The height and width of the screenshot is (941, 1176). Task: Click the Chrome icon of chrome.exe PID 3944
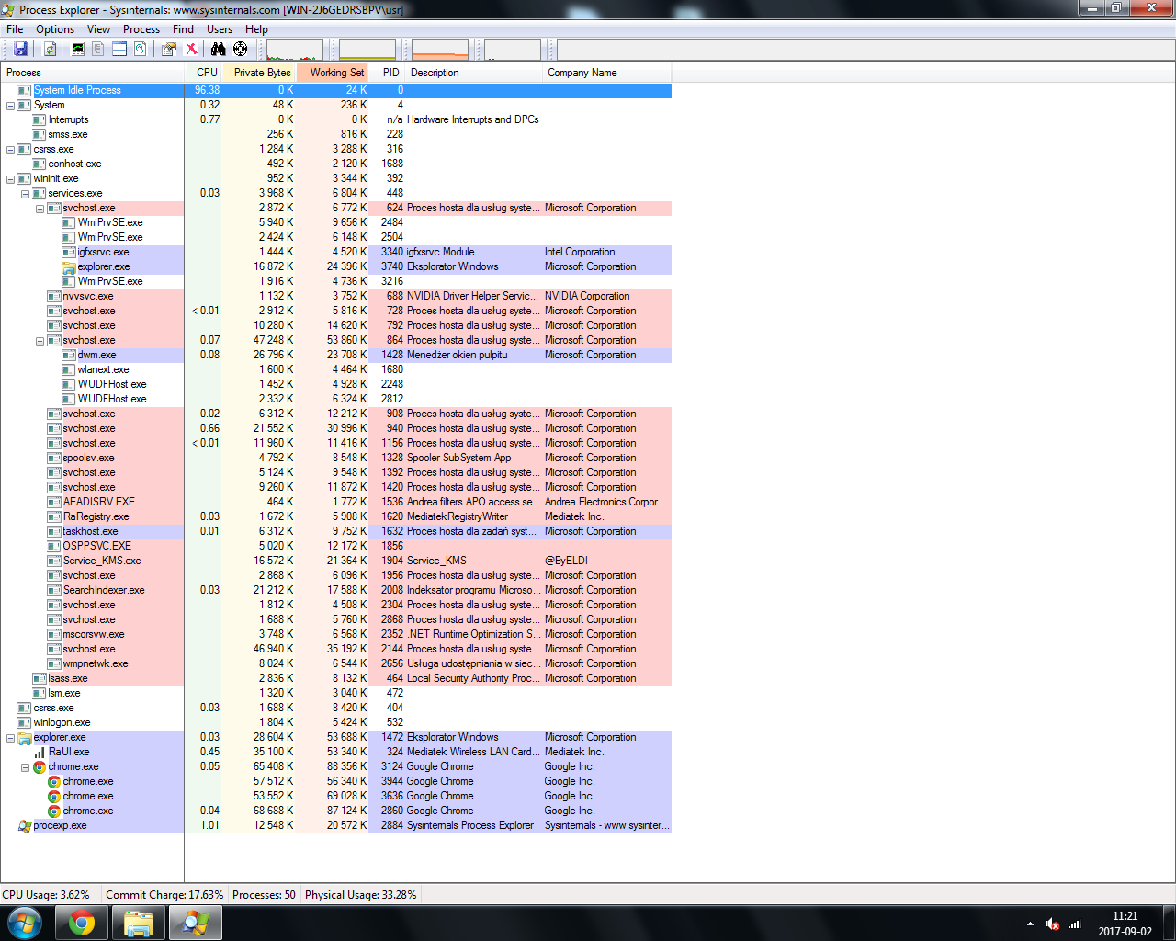[x=54, y=781]
